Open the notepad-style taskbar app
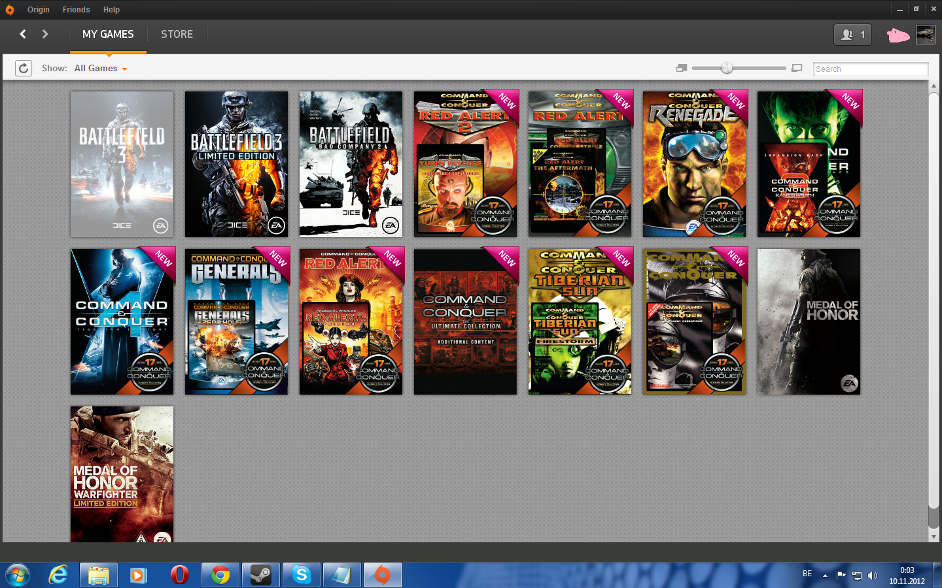Viewport: 942px width, 588px height. point(342,576)
